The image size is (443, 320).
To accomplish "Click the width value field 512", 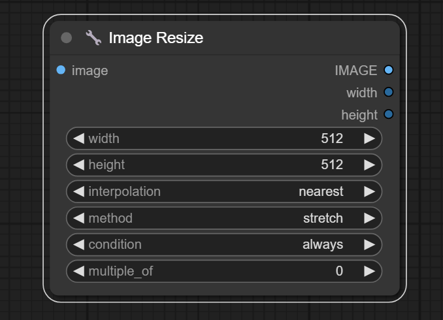I will (x=331, y=138).
